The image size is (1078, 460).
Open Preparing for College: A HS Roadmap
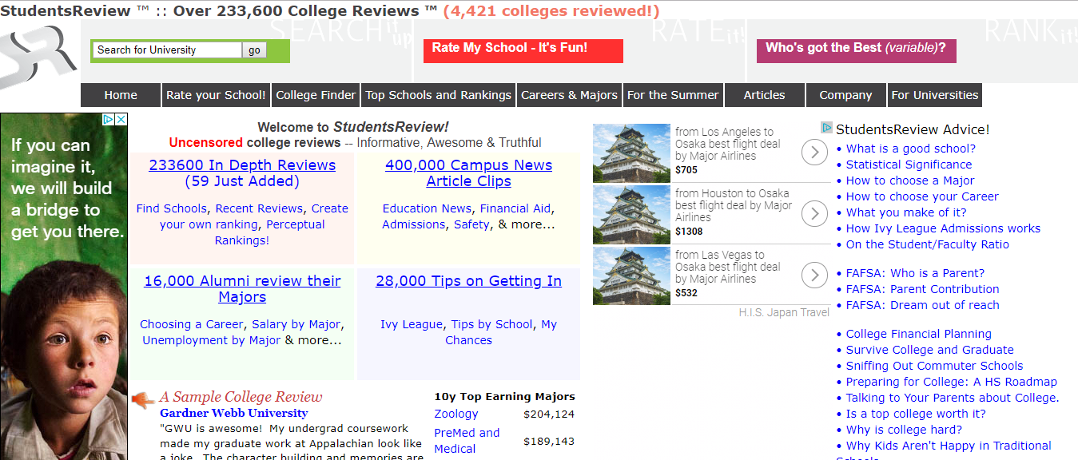[x=952, y=382]
